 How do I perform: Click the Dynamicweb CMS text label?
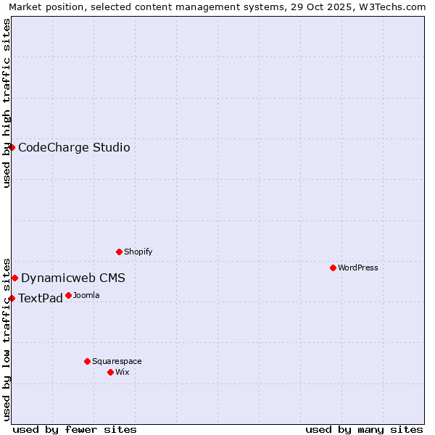(73, 278)
